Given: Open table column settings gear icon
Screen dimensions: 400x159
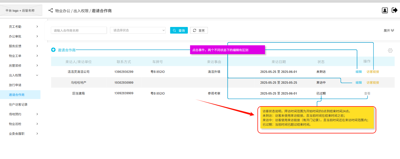Looking at the screenshot, I should tap(390, 51).
